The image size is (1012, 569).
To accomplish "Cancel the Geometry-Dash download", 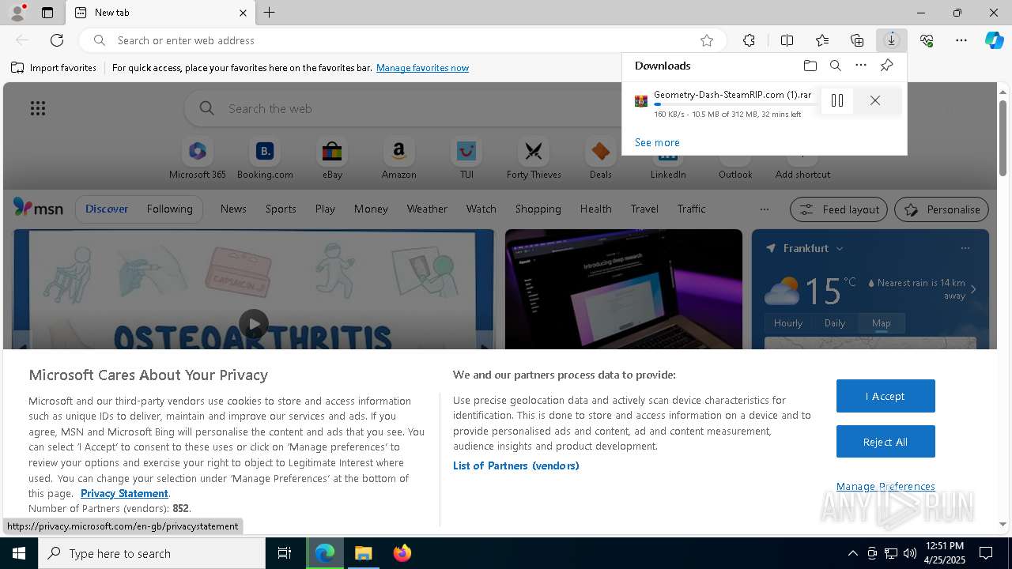I will click(875, 100).
